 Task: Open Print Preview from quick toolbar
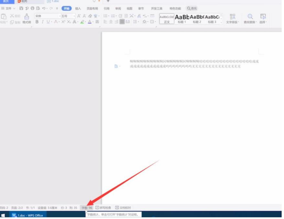[38, 8]
